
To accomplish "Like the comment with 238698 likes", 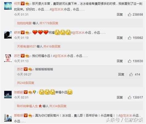I will (x=129, y=14).
